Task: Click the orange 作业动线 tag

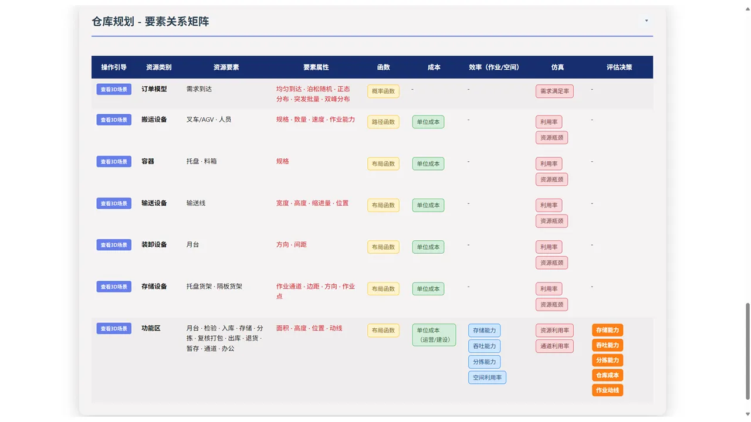Action: pos(607,390)
